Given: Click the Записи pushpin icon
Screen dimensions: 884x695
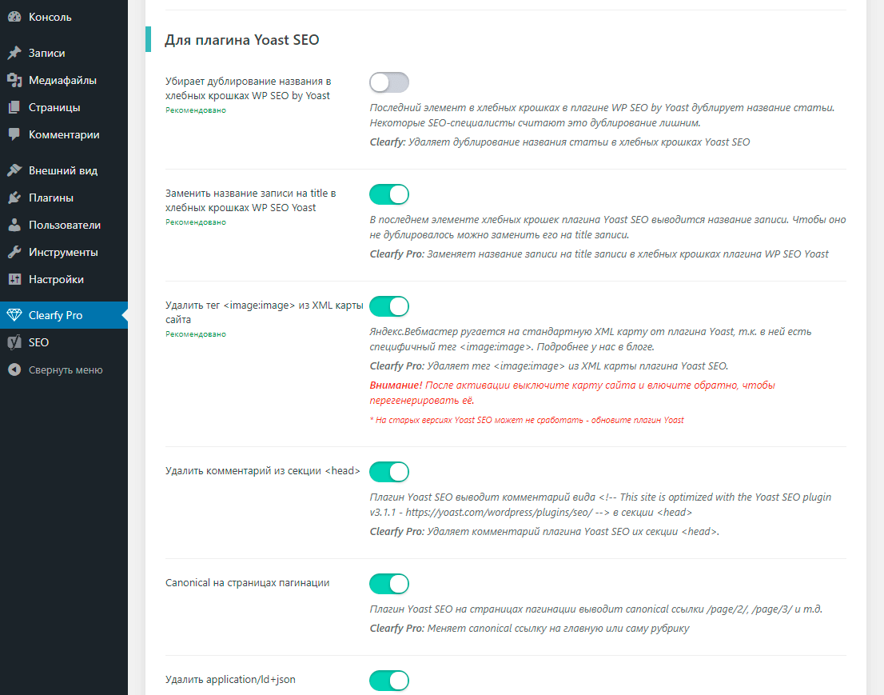Looking at the screenshot, I should (14, 53).
